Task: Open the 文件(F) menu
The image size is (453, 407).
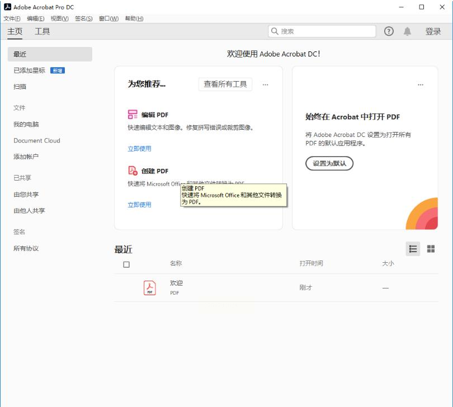Action: click(x=12, y=18)
